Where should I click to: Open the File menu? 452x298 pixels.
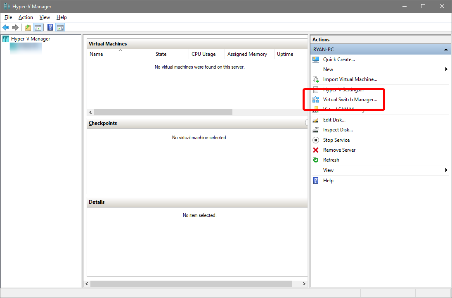pyautogui.click(x=8, y=17)
